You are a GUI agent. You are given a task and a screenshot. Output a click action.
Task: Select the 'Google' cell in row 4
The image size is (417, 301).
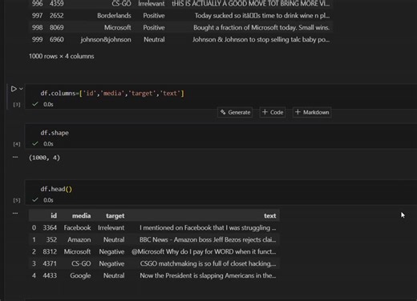tap(80, 275)
